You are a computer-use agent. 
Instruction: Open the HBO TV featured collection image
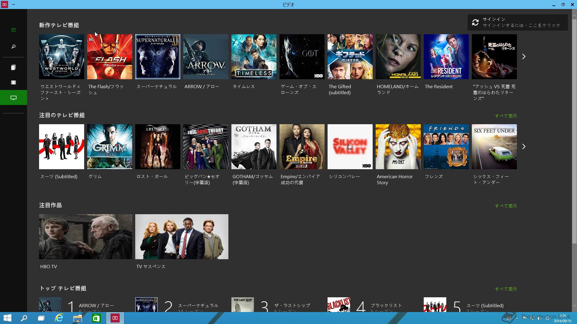pos(86,237)
